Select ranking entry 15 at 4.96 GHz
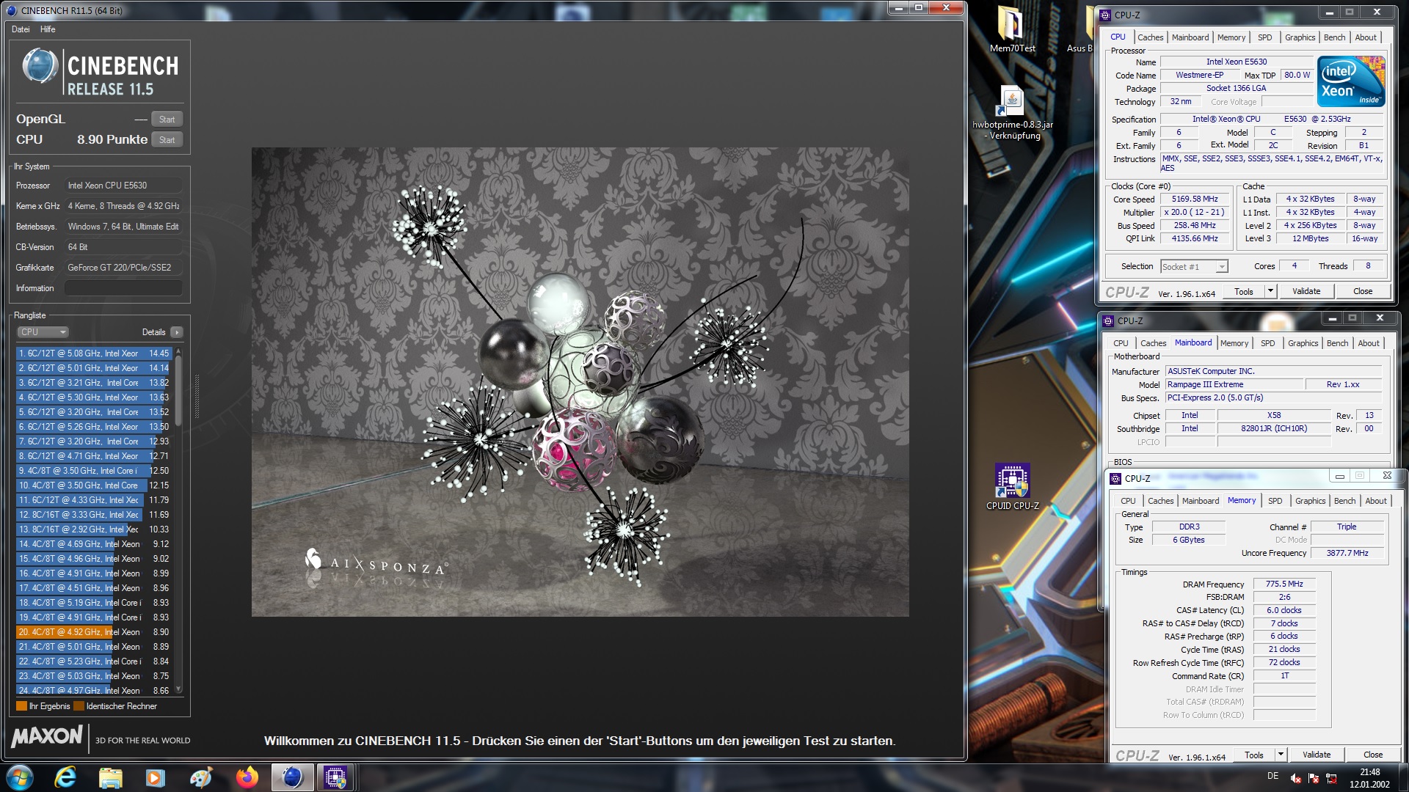Image resolution: width=1409 pixels, height=792 pixels. pyautogui.click(x=94, y=559)
